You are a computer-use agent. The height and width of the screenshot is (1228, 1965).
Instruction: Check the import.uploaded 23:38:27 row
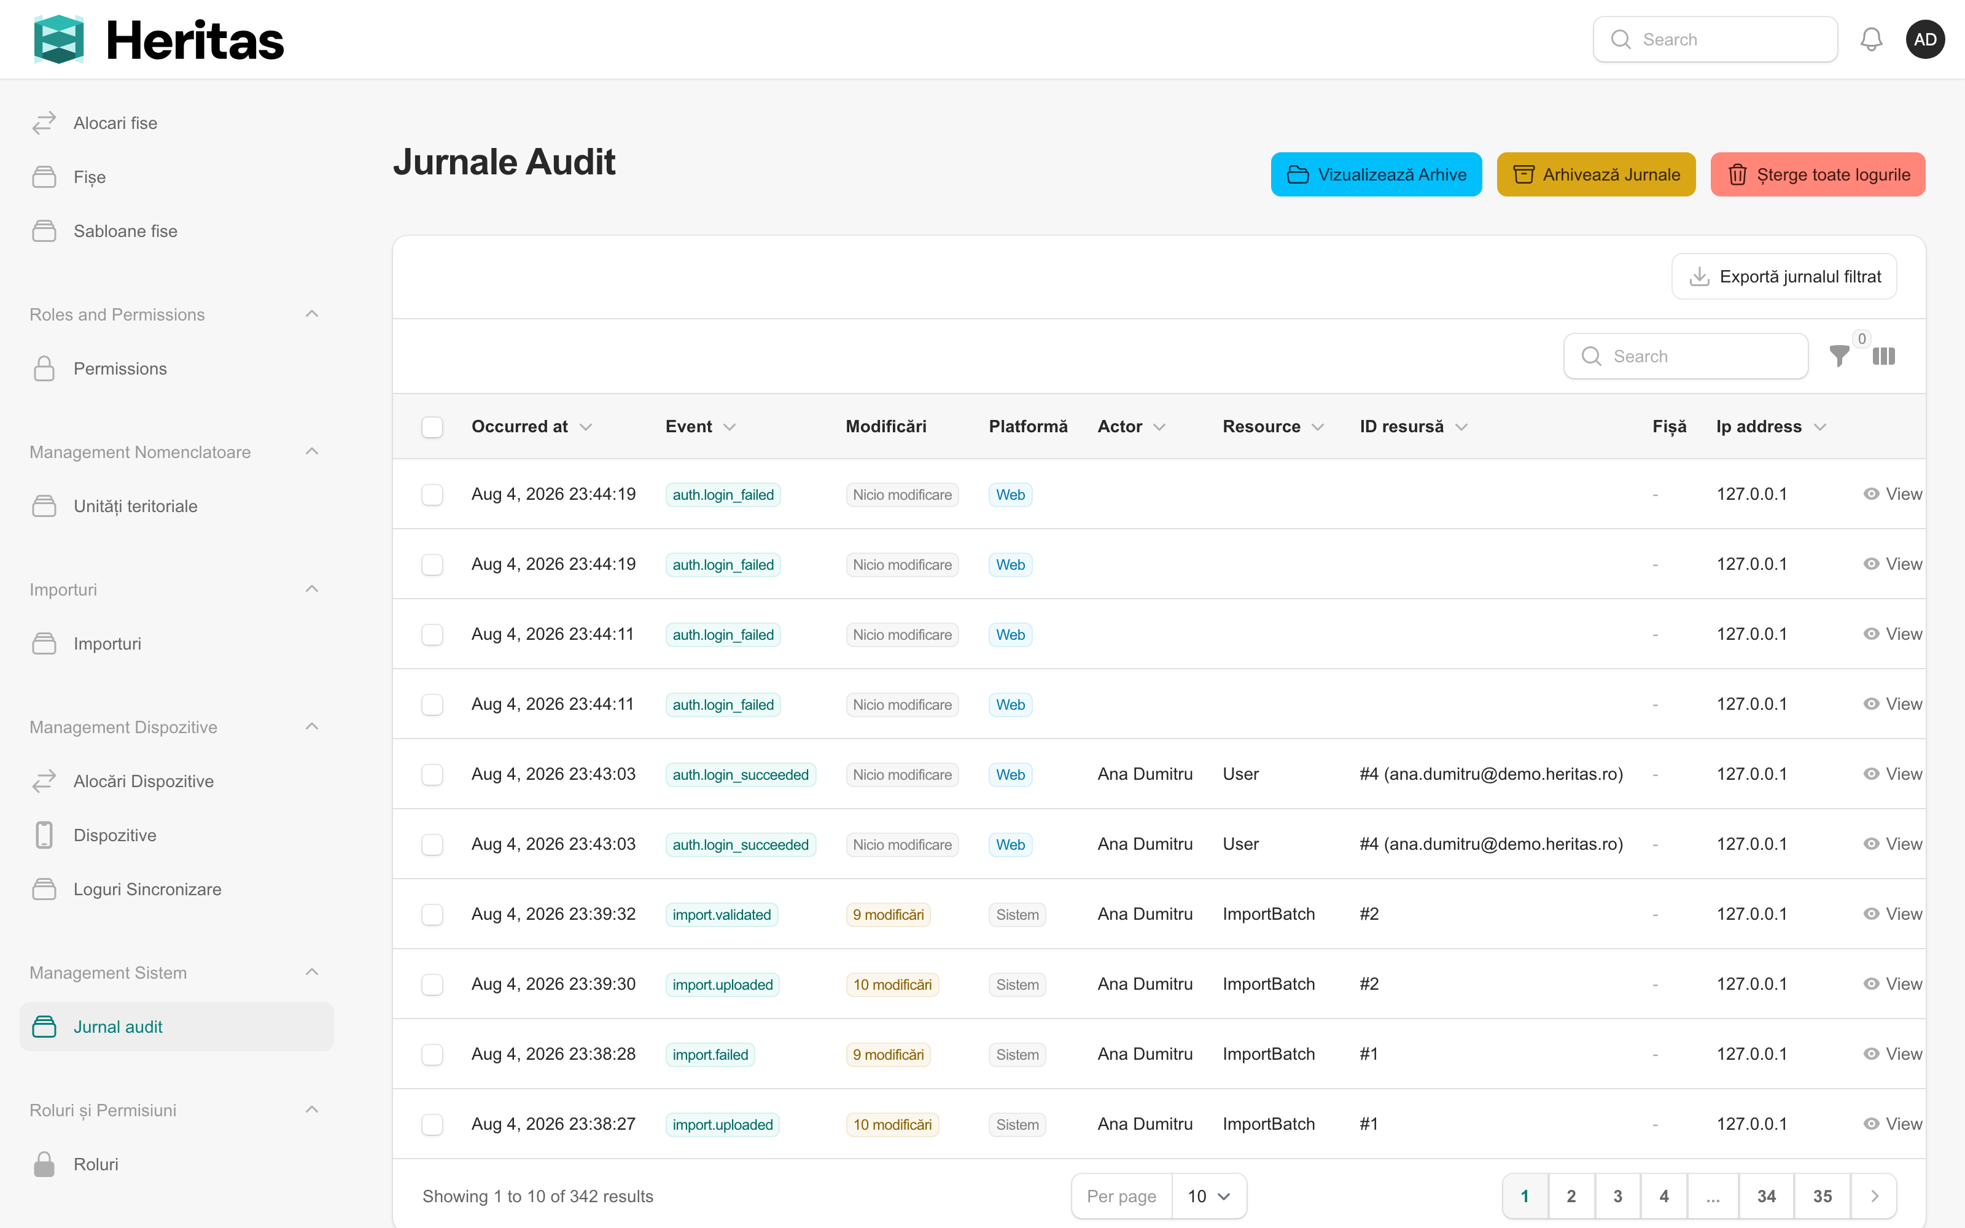pyautogui.click(x=432, y=1124)
